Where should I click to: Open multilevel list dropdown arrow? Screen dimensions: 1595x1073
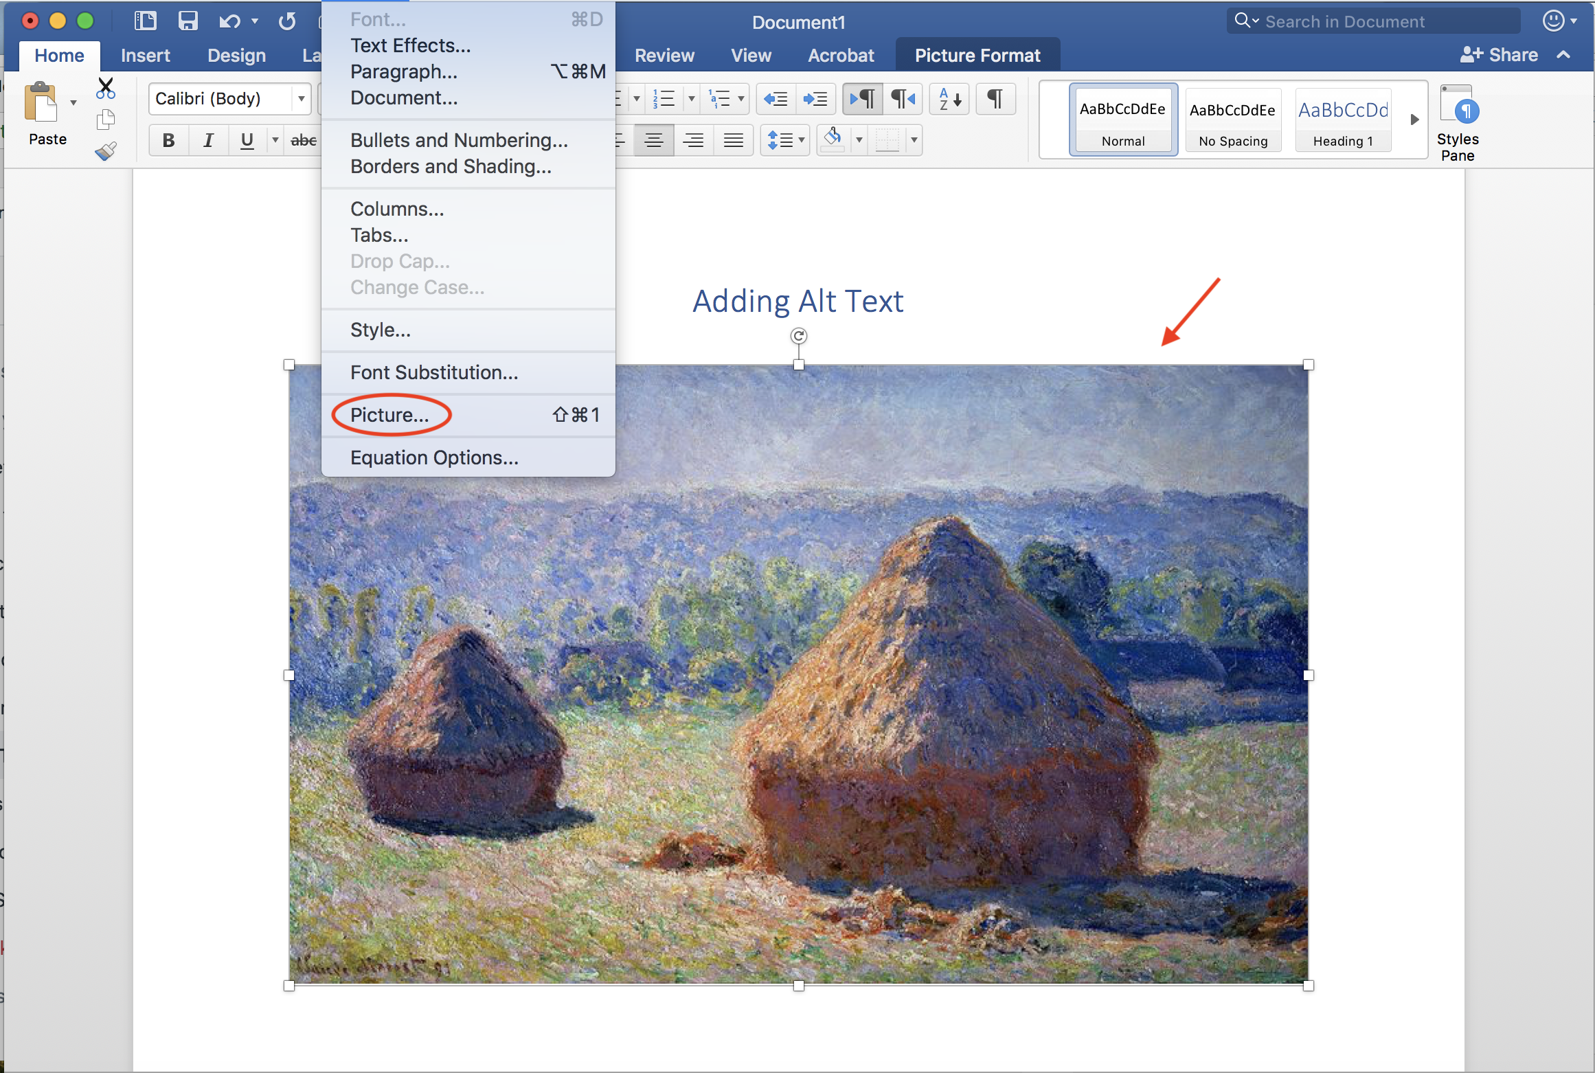[x=740, y=99]
